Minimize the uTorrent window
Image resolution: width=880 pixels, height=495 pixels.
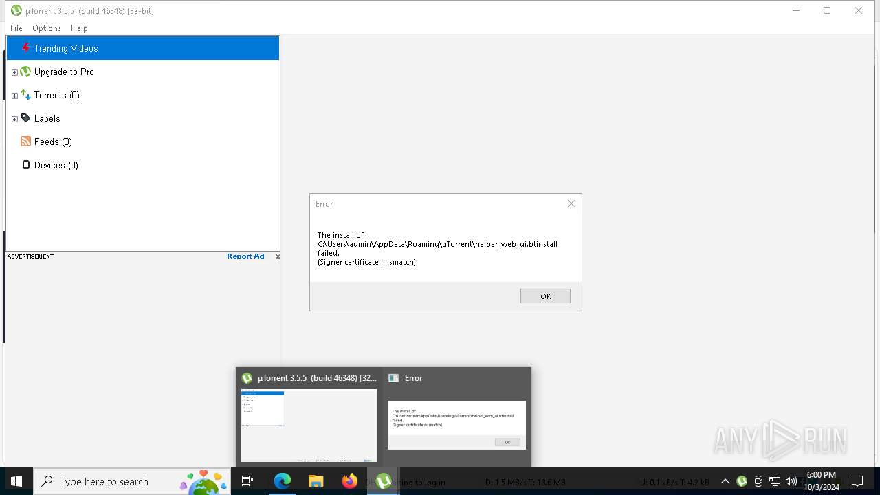coord(796,10)
